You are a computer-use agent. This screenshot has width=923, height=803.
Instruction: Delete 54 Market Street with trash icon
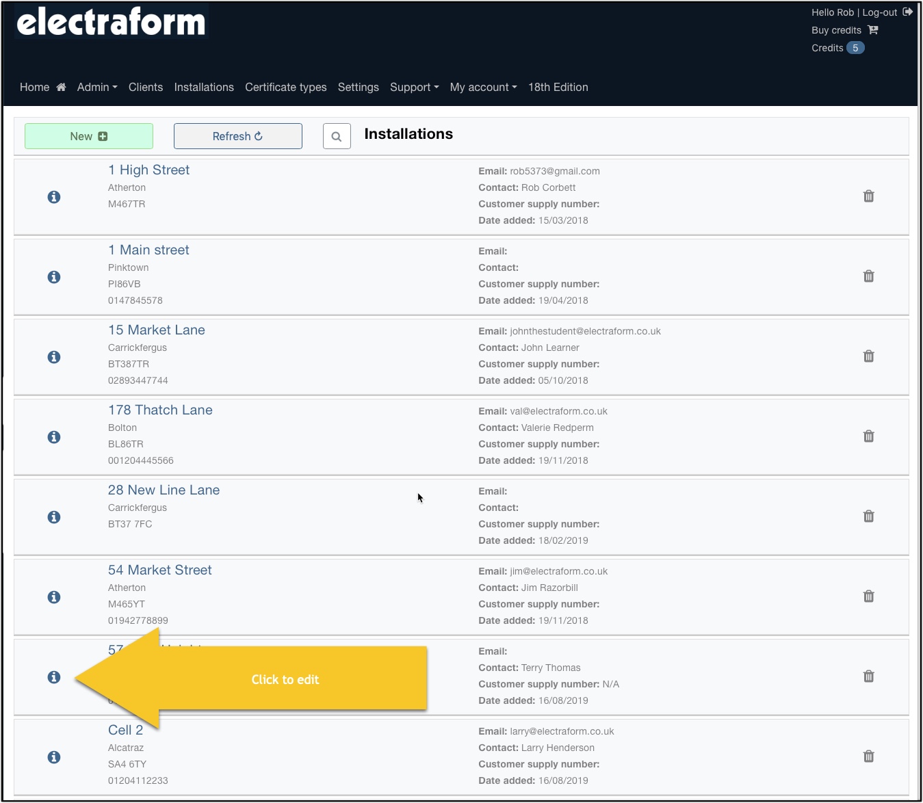click(869, 596)
